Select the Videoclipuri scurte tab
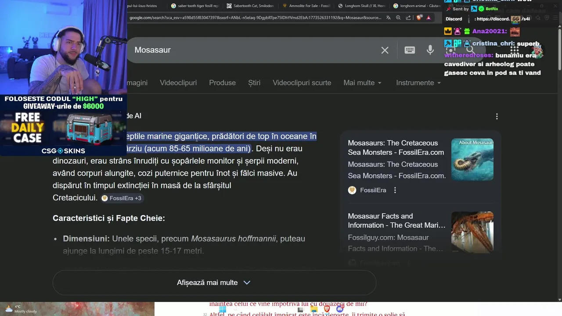The width and height of the screenshot is (562, 316). click(x=302, y=83)
